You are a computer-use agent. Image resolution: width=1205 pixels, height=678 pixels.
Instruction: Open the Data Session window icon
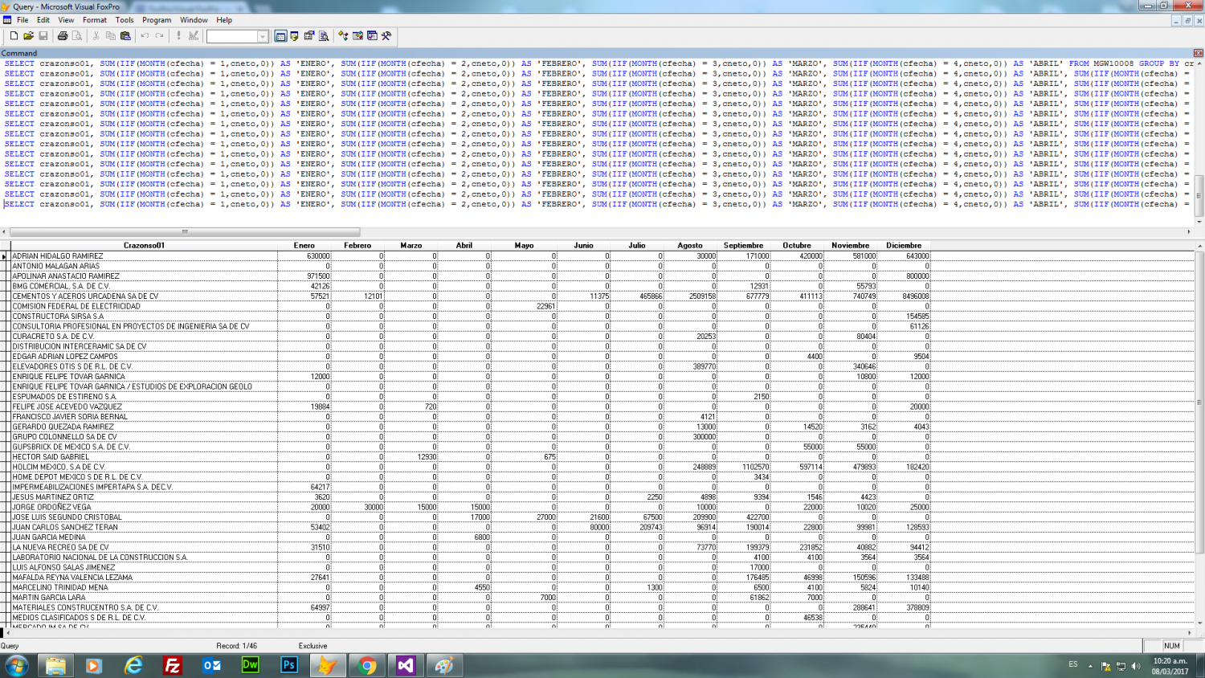295,36
